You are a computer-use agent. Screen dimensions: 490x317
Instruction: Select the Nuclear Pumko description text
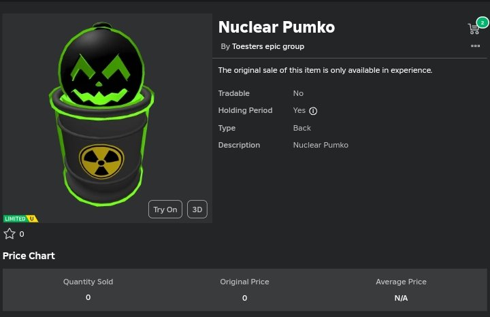(321, 145)
